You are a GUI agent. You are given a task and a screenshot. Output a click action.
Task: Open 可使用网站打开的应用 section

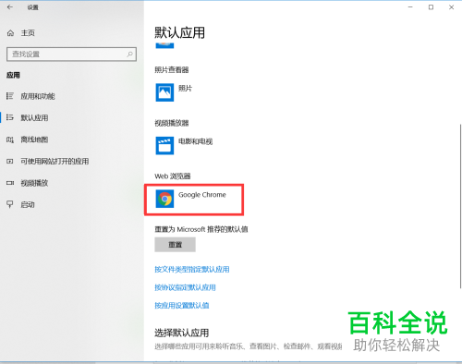pos(55,161)
